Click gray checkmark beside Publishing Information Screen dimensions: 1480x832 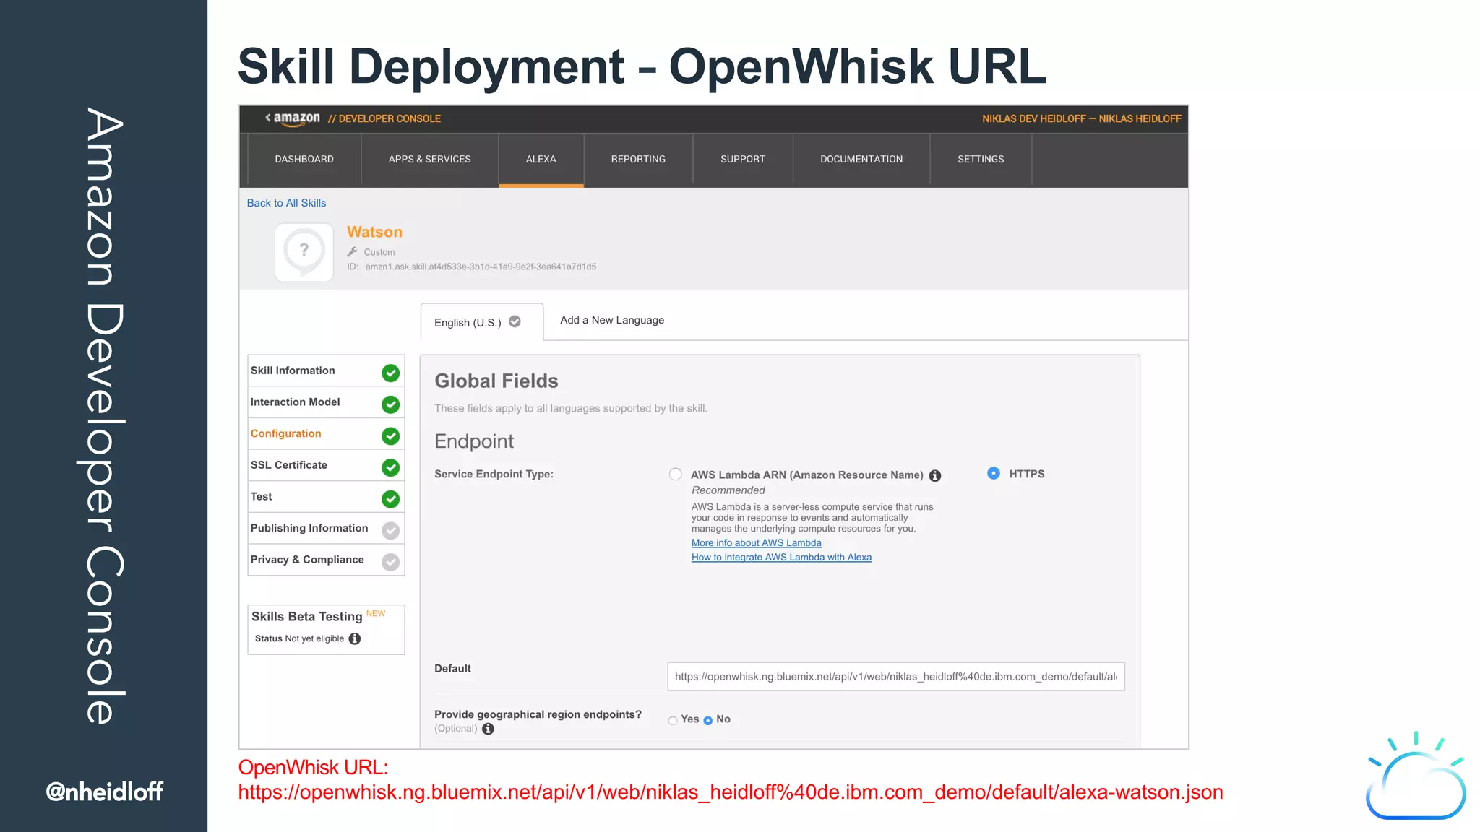click(390, 531)
